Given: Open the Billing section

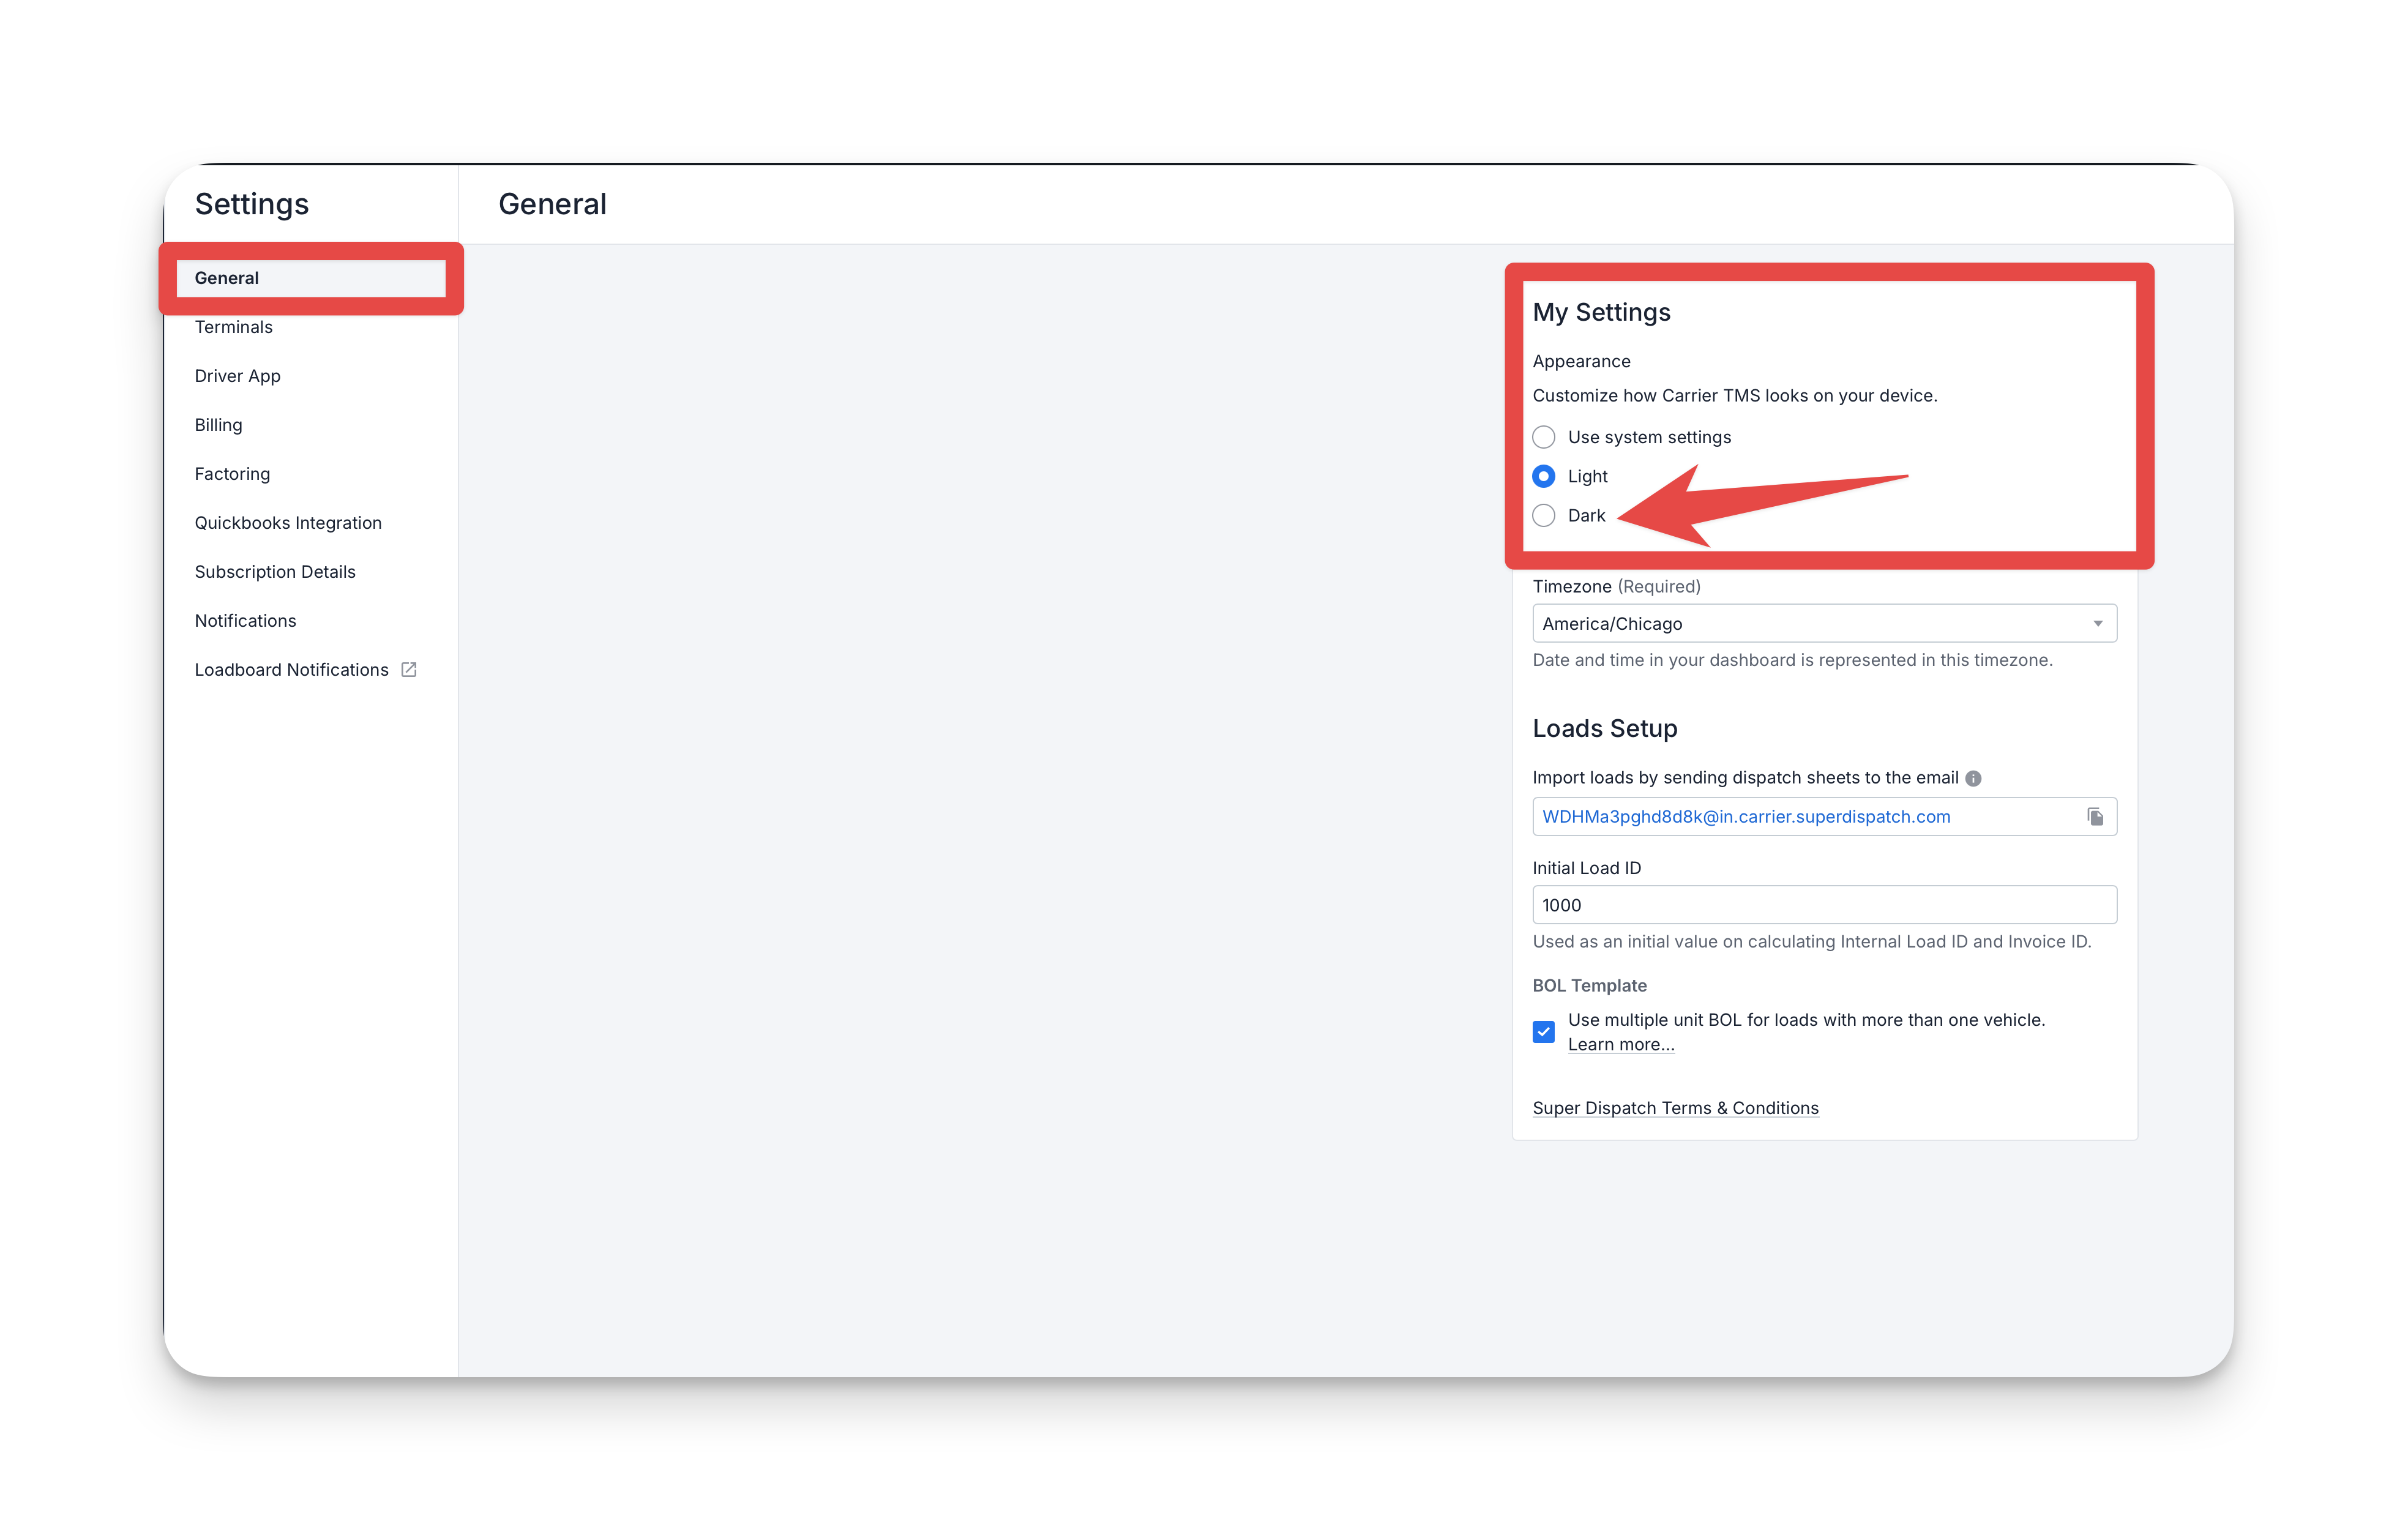Looking at the screenshot, I should pos(218,425).
